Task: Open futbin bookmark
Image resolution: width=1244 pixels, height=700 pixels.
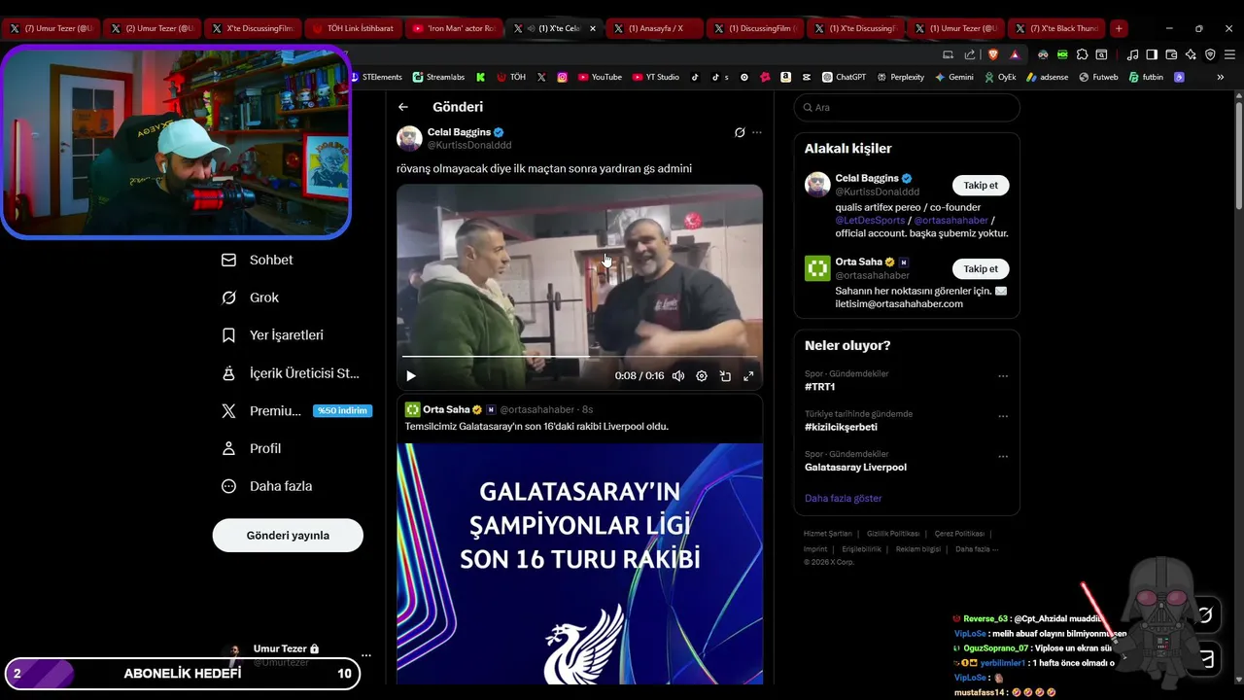Action: click(1146, 77)
